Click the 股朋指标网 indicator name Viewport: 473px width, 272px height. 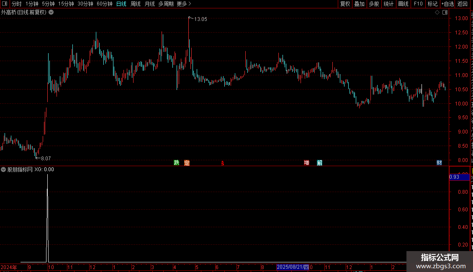(20, 169)
